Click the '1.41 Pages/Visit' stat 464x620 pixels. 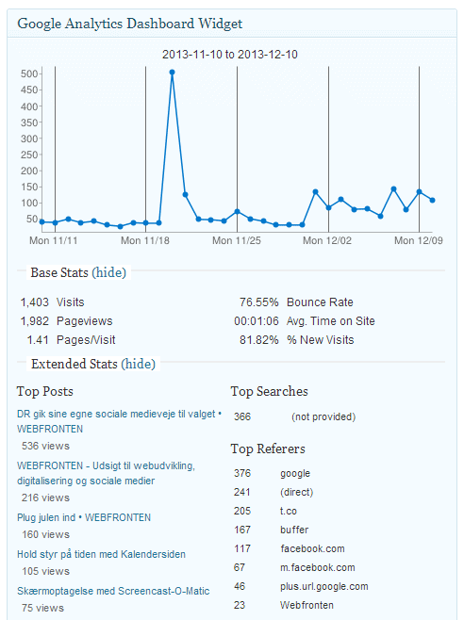click(71, 340)
